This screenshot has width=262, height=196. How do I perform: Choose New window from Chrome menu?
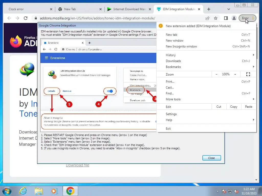pyautogui.click(x=206, y=41)
